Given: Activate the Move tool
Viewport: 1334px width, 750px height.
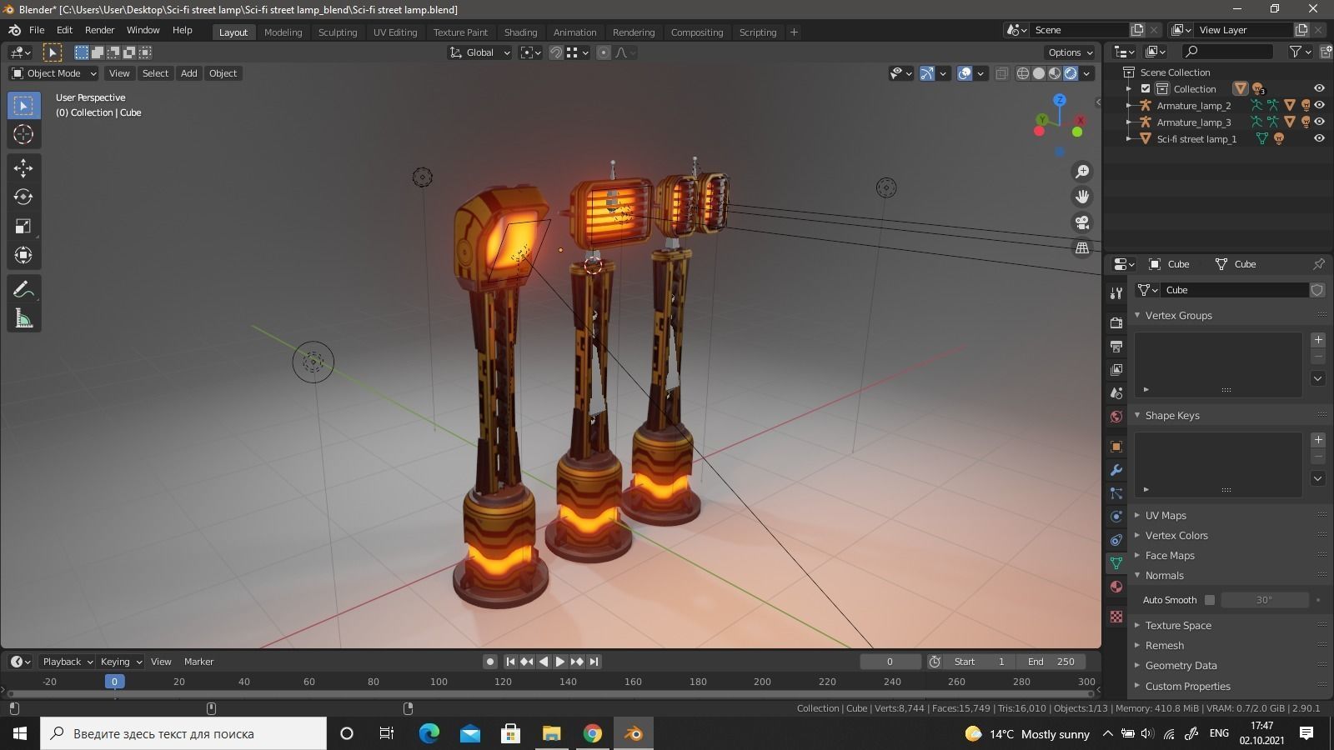Looking at the screenshot, I should (23, 168).
